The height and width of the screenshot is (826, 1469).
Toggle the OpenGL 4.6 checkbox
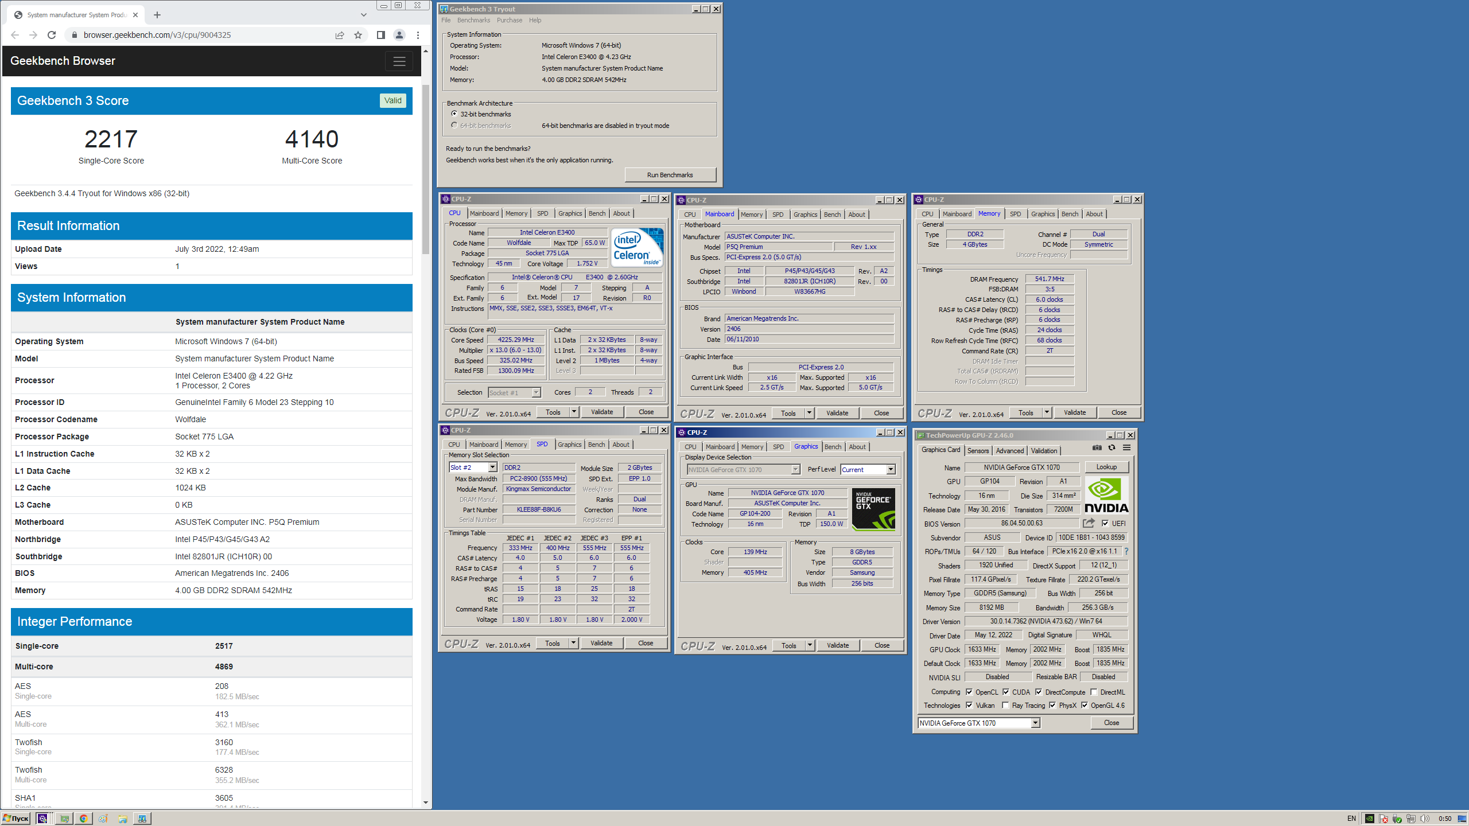(x=1085, y=706)
